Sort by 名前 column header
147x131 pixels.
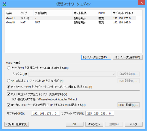pos(12,13)
